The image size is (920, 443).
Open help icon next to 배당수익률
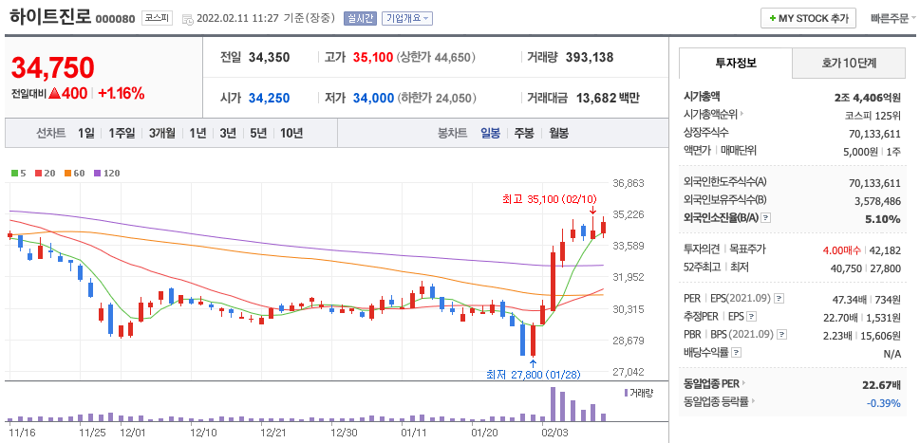[x=737, y=353]
